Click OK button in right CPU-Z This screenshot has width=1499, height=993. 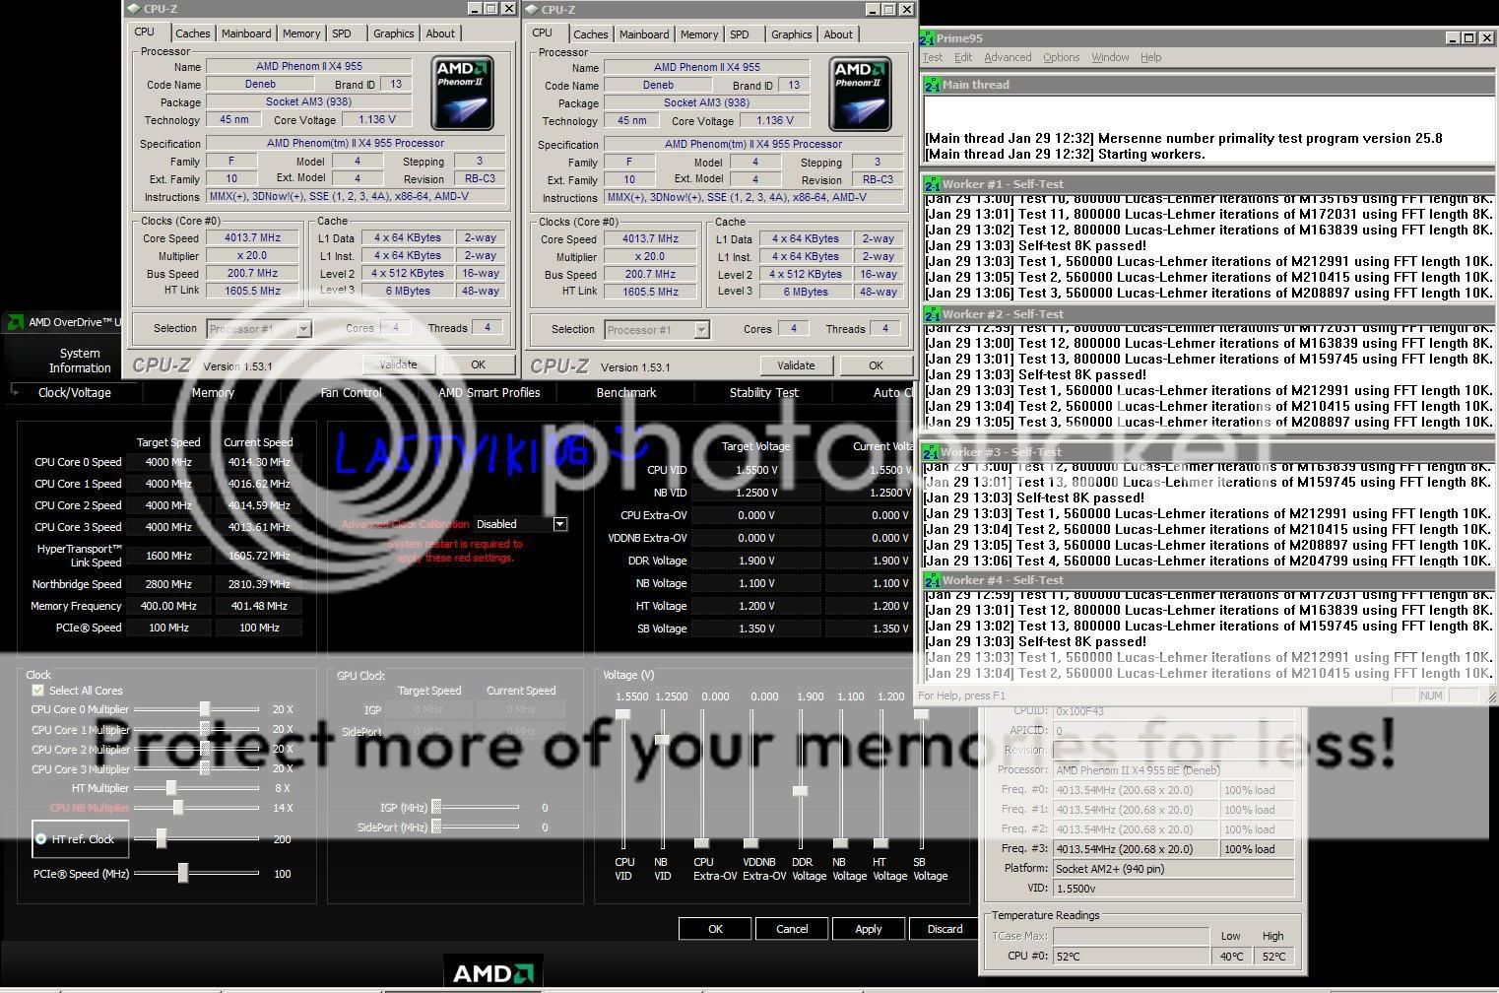pyautogui.click(x=876, y=365)
